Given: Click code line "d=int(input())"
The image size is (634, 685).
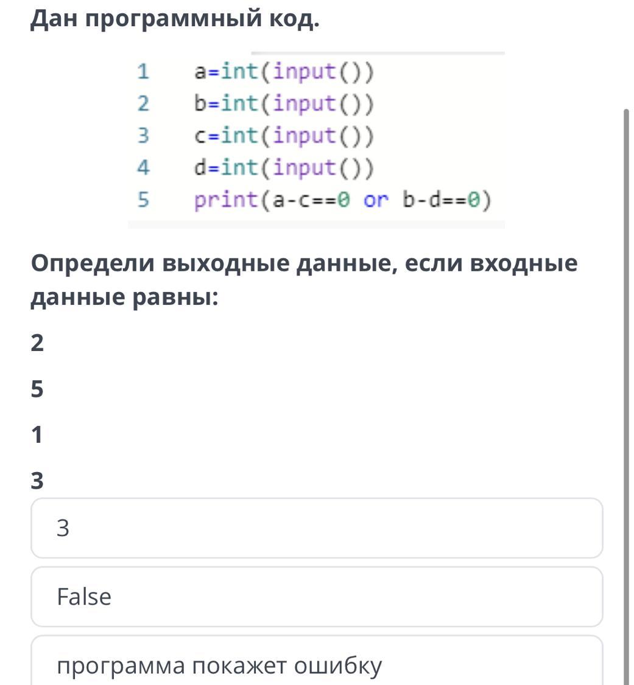Looking at the screenshot, I should coord(284,167).
